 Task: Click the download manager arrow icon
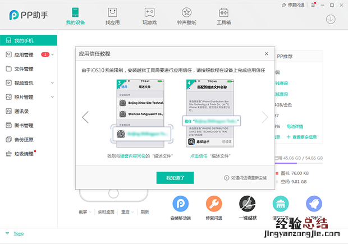[331, 19]
